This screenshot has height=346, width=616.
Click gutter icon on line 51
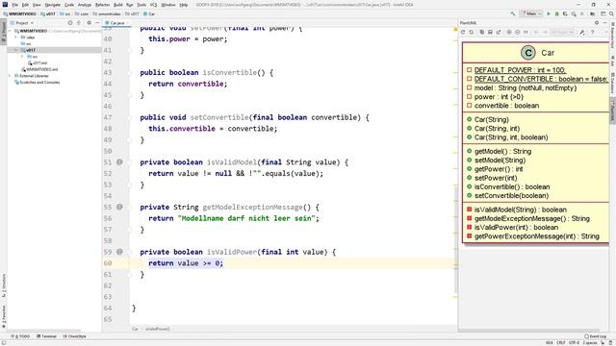tap(119, 162)
